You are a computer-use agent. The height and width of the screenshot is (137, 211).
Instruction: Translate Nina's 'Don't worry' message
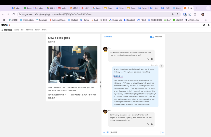(148, 124)
